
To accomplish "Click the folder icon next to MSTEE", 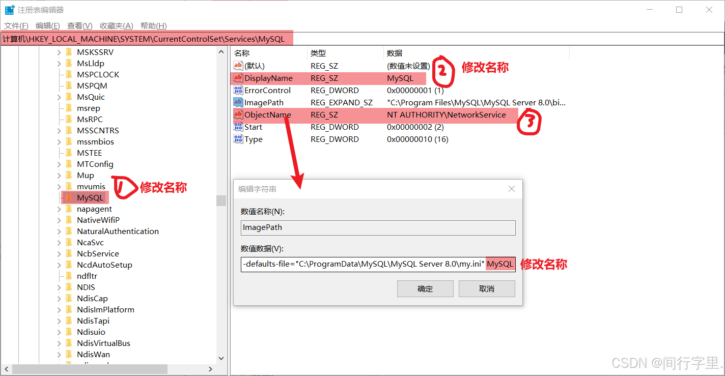I will click(69, 153).
